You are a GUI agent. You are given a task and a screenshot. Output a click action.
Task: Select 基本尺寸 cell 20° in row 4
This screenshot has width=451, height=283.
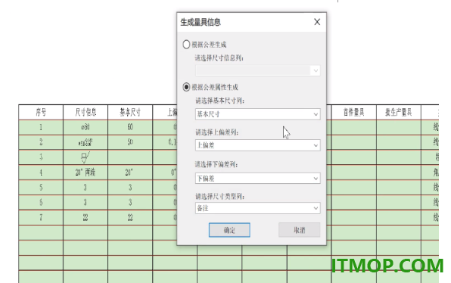pyautogui.click(x=130, y=173)
